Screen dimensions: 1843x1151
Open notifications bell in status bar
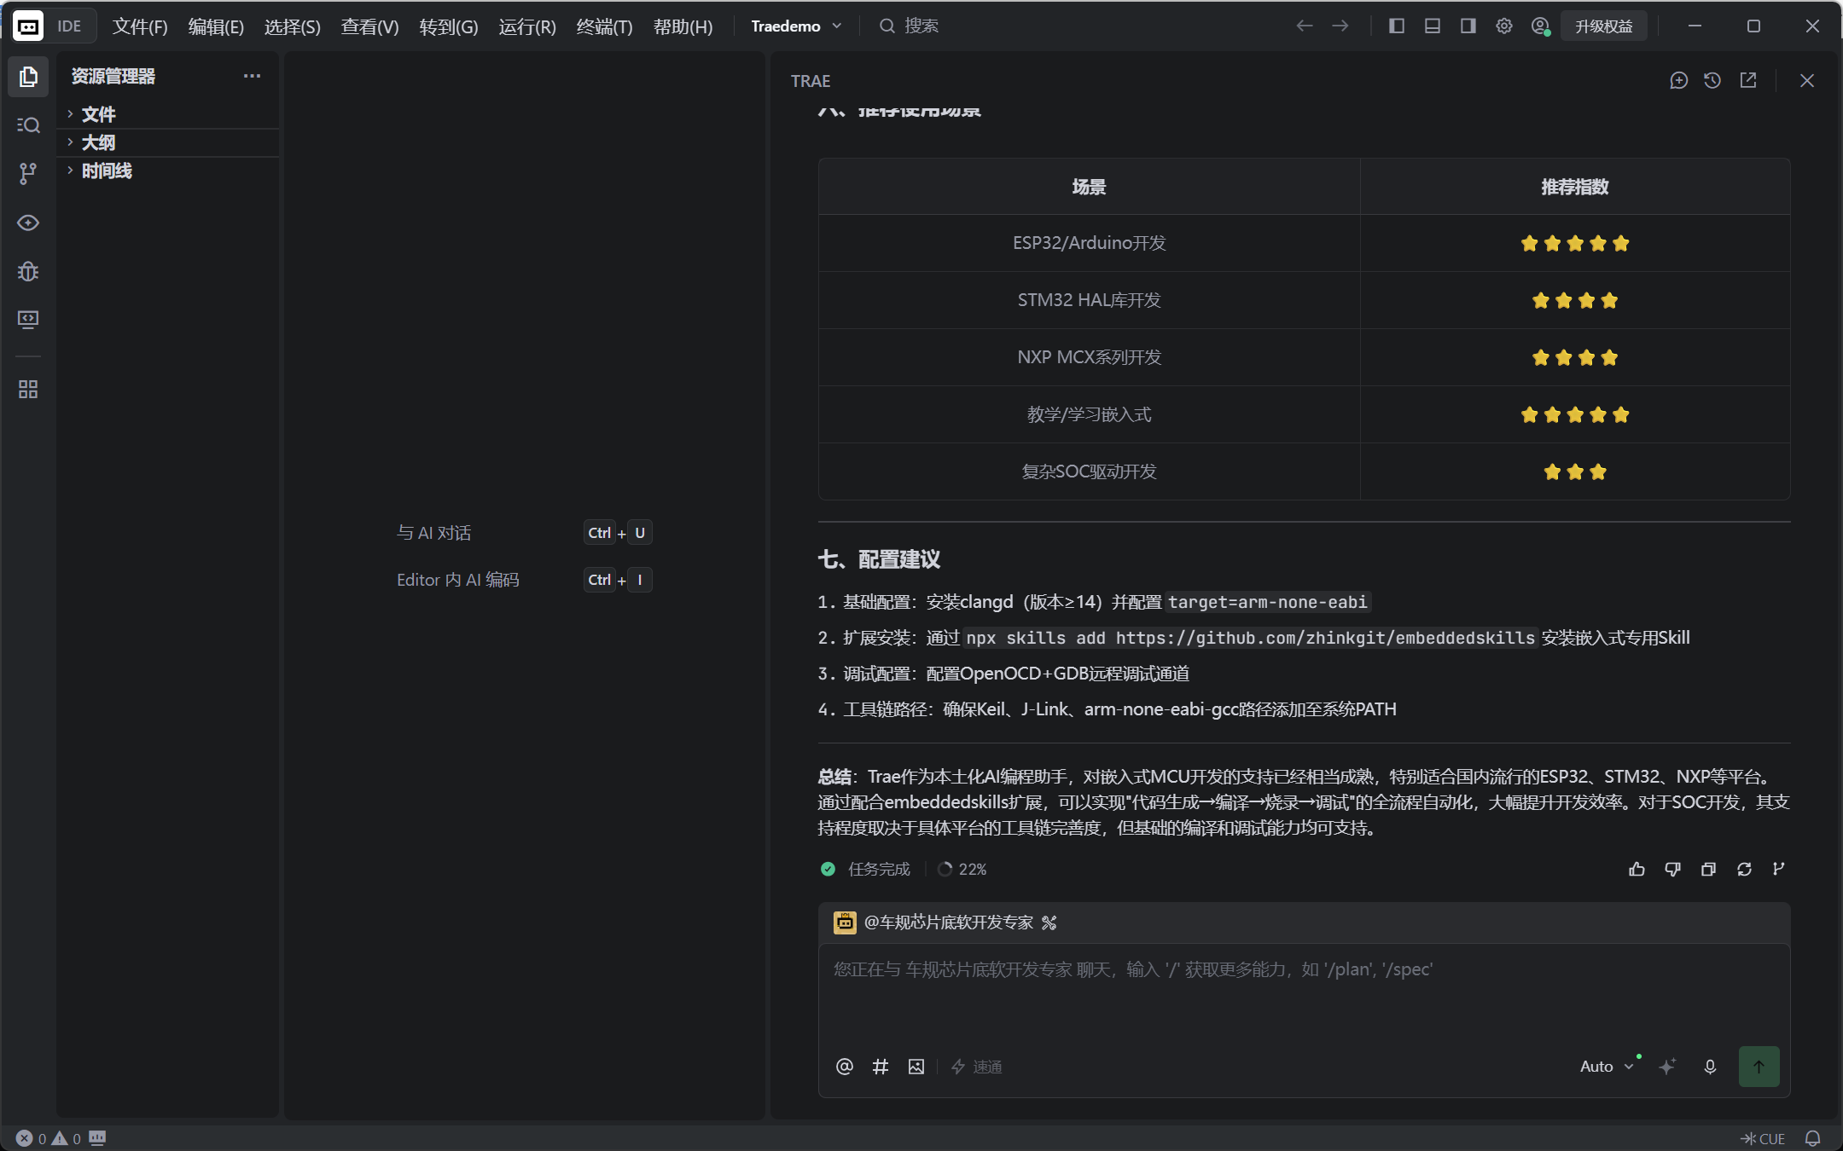point(1813,1138)
